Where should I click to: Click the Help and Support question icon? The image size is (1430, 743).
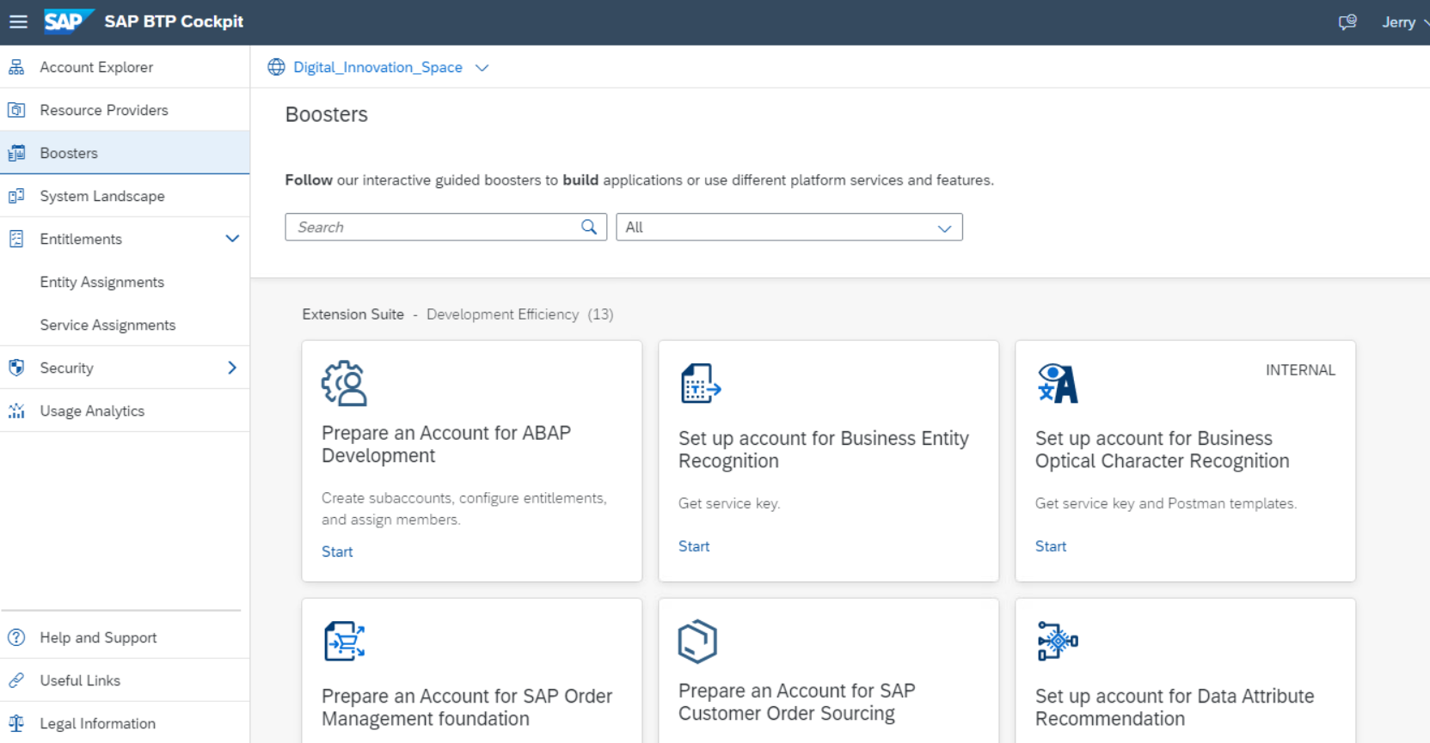[x=16, y=637]
